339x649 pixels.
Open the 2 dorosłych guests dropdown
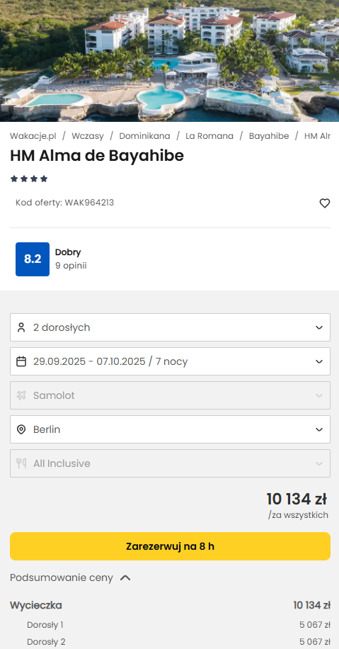point(170,327)
